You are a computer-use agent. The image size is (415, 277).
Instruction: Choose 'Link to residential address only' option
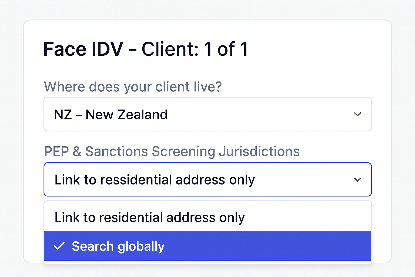click(150, 217)
